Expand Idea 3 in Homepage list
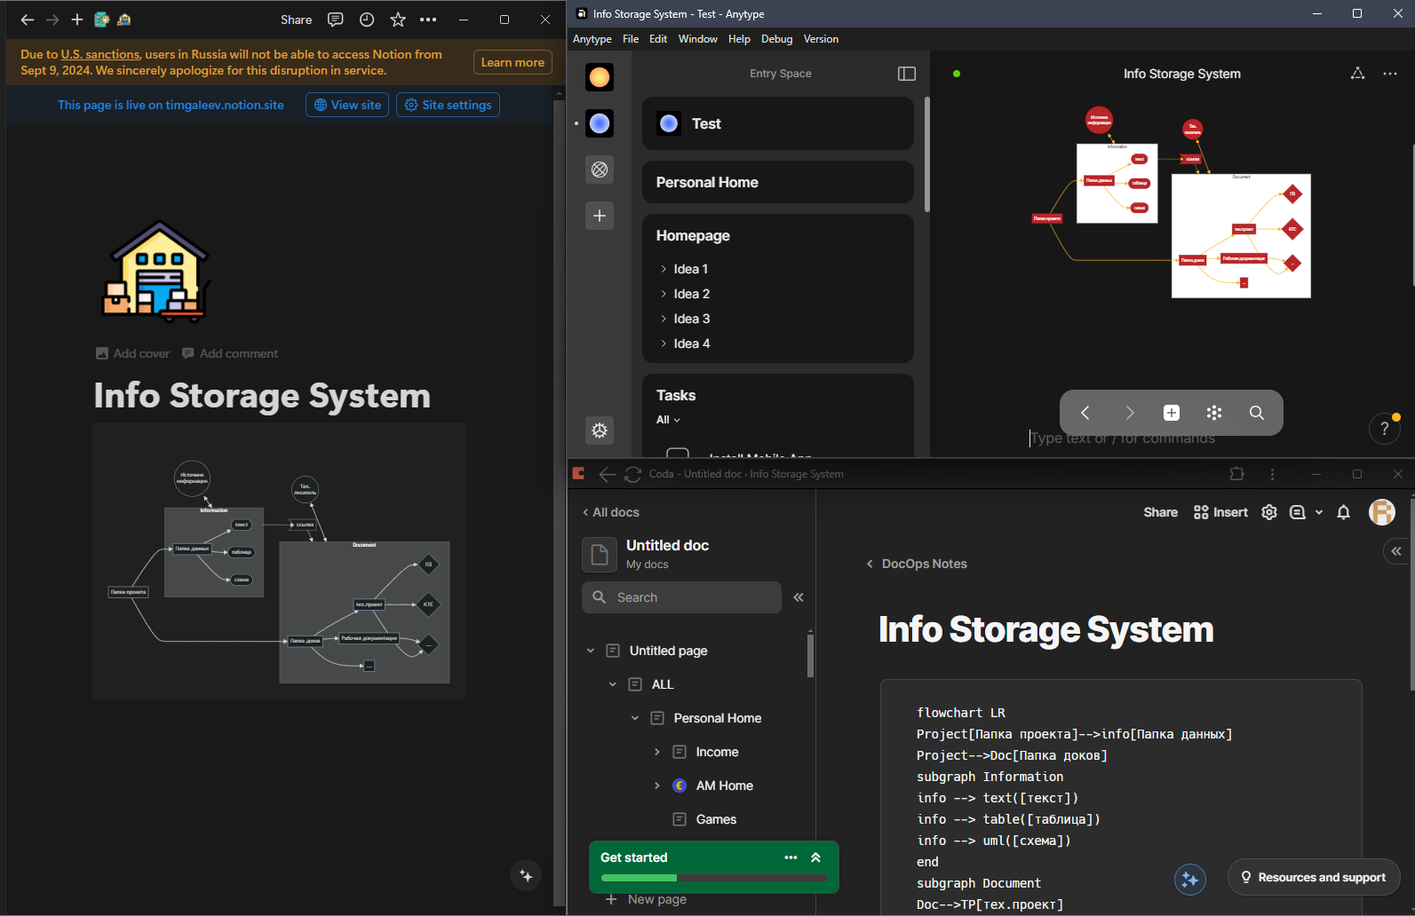Screen dimensions: 1415x916 [x=664, y=319]
